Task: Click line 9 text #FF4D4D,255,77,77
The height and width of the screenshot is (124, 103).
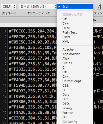Action: click(x=29, y=75)
